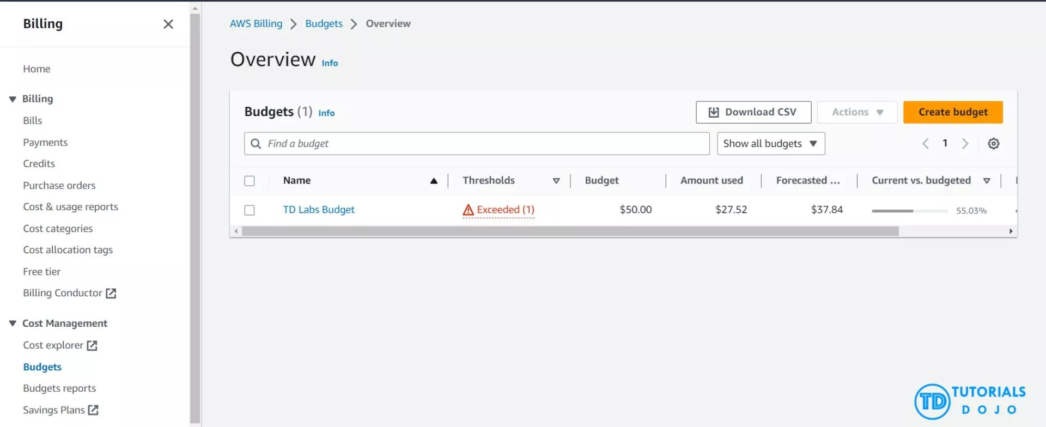
Task: Close the Billing sidebar with the X icon
Action: (x=168, y=24)
